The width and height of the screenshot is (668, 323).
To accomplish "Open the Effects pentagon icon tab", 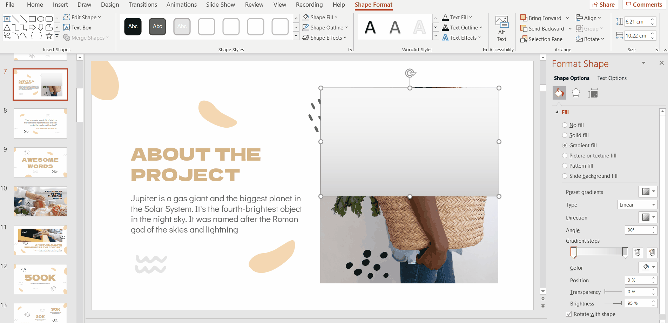I will tap(576, 93).
